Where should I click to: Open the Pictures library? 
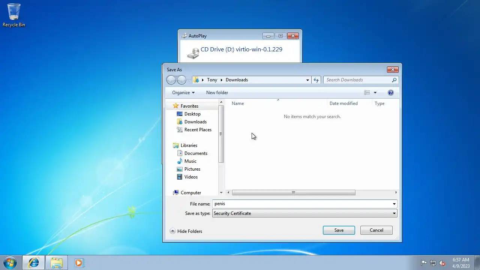(192, 169)
